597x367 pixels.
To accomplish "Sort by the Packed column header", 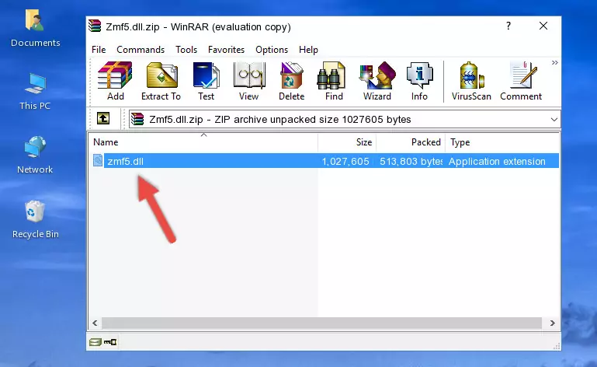I will click(411, 142).
